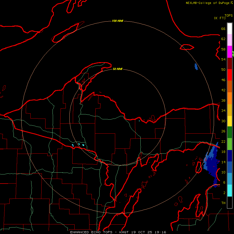Select the light green legend swatch
Image resolution: width=234 pixels, height=234 pixels.
(x=230, y=144)
